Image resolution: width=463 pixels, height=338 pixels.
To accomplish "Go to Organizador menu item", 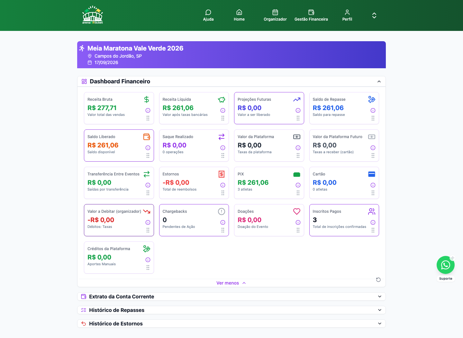I will click(275, 15).
